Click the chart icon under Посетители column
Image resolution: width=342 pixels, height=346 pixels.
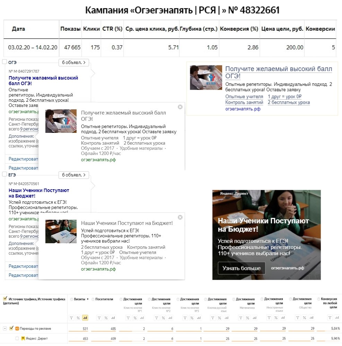pos(113,318)
